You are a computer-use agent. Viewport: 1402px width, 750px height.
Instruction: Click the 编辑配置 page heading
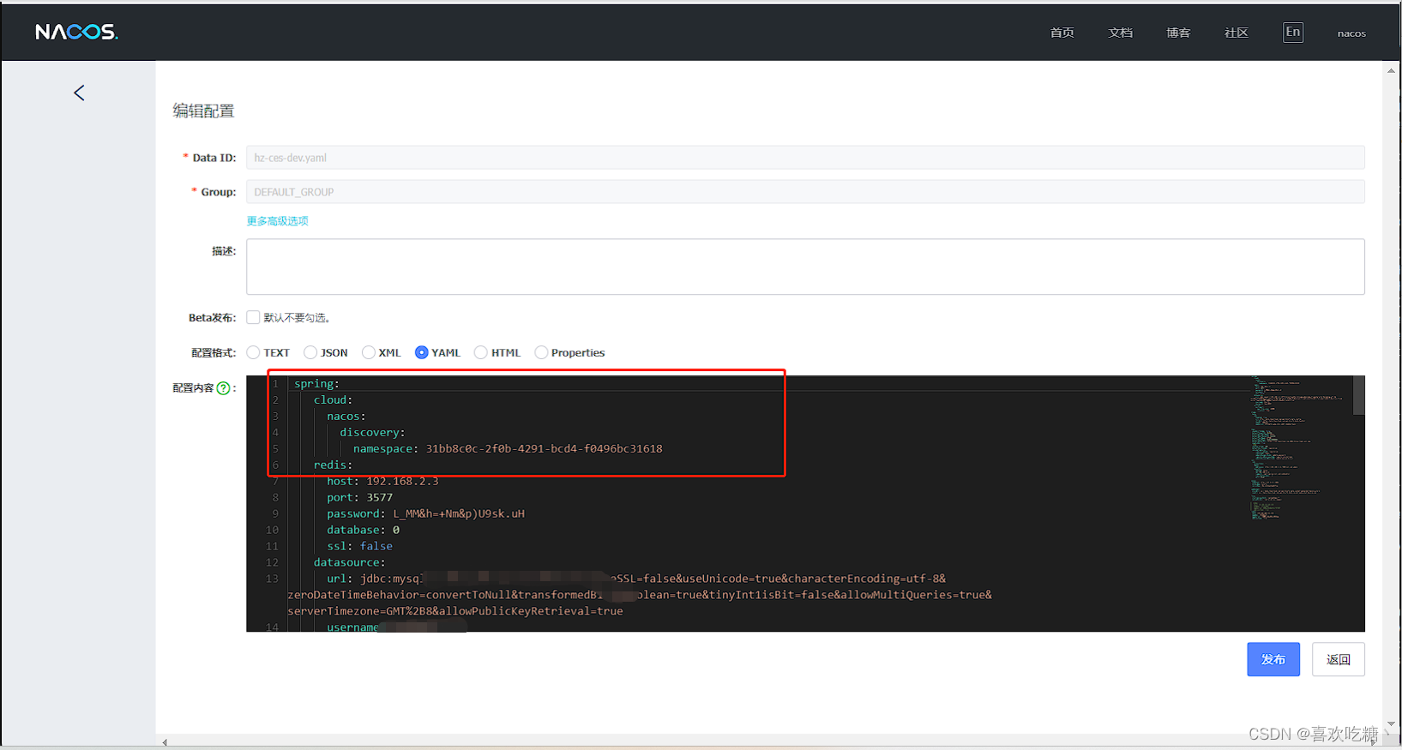coord(203,111)
